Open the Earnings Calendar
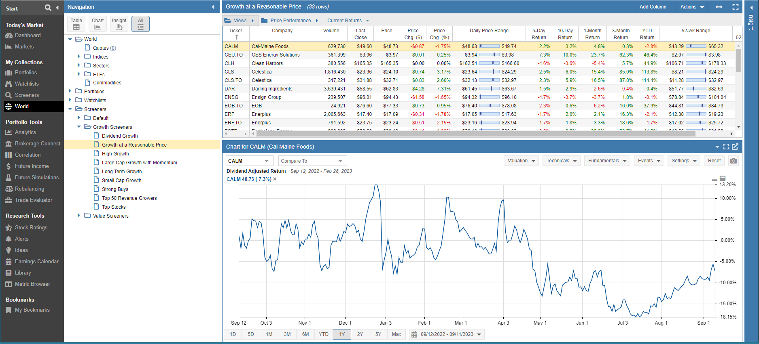 36,262
